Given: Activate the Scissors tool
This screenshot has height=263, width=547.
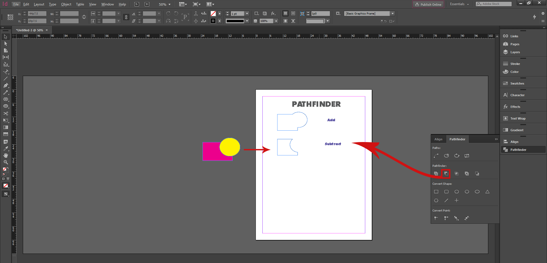Looking at the screenshot, I should 6,113.
